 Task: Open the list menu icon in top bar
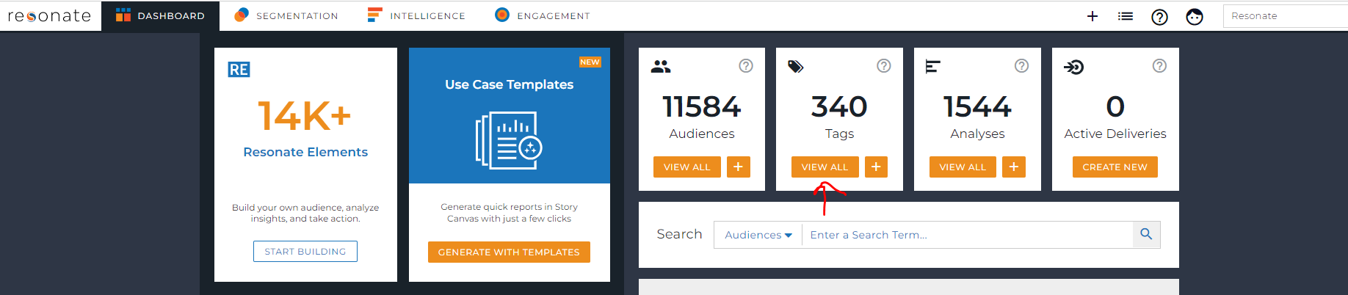(1126, 16)
